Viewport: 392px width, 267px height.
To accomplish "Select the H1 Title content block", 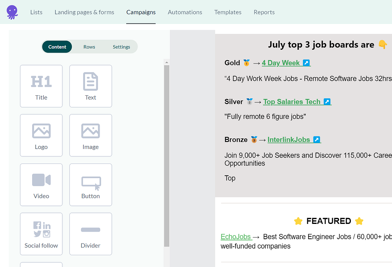I will tap(41, 86).
